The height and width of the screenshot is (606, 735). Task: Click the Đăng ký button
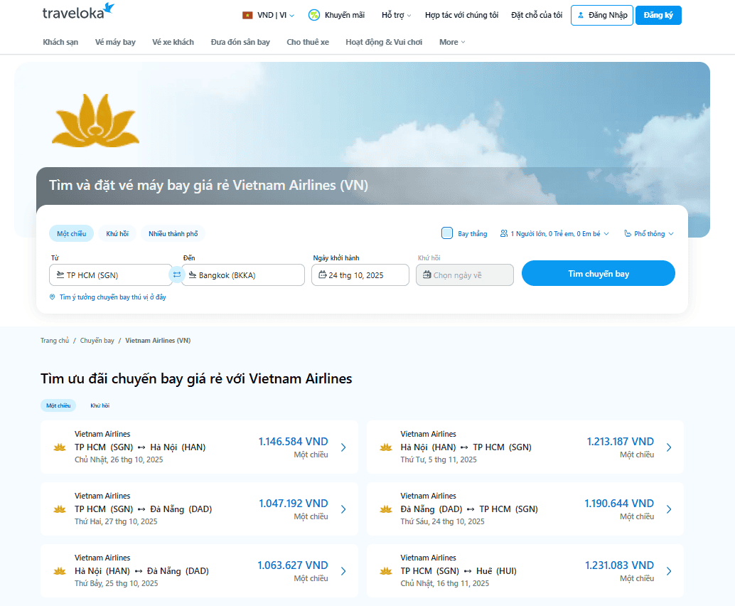point(658,15)
